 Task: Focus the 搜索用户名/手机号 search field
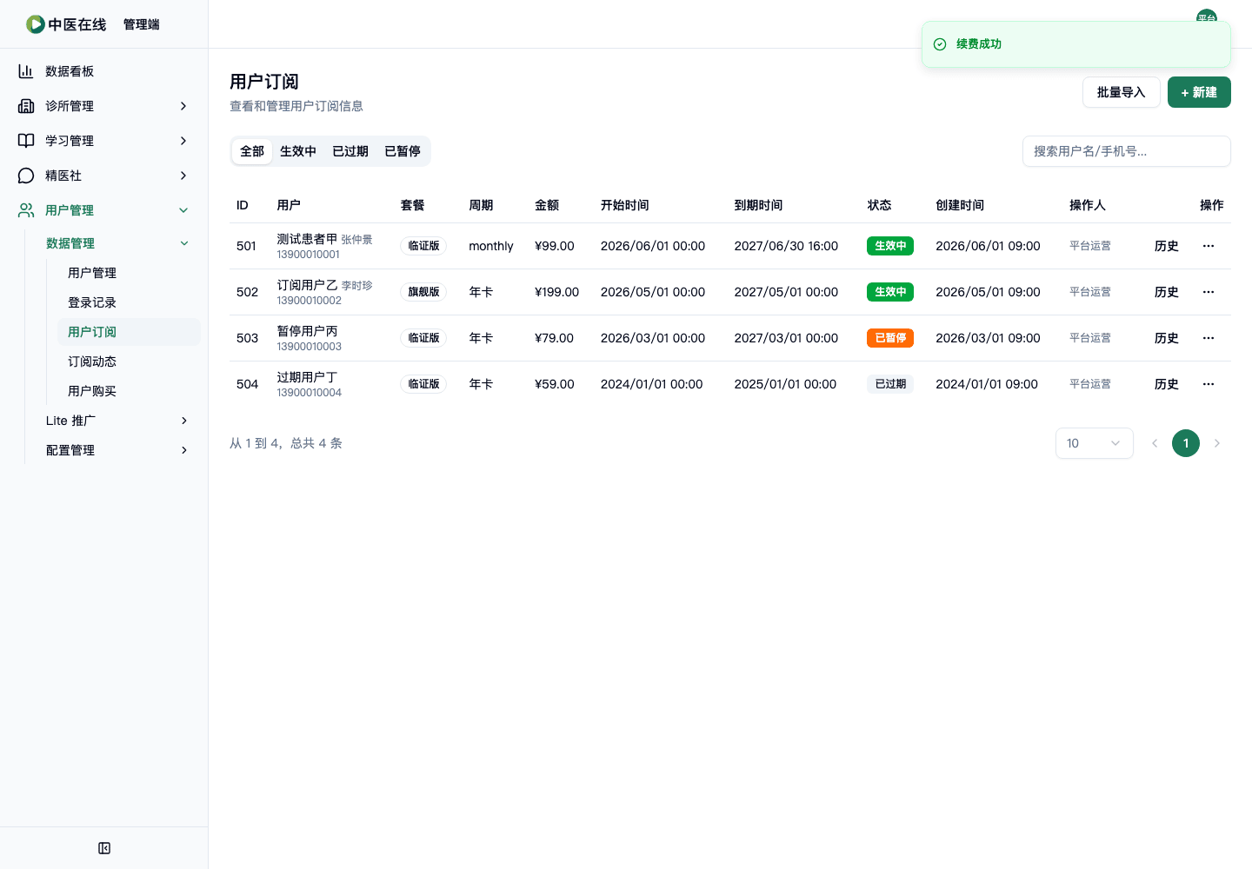pyautogui.click(x=1127, y=151)
